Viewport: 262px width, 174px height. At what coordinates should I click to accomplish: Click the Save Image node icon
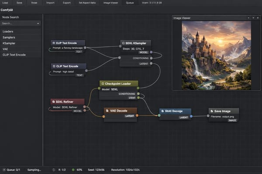pyautogui.click(x=212, y=111)
